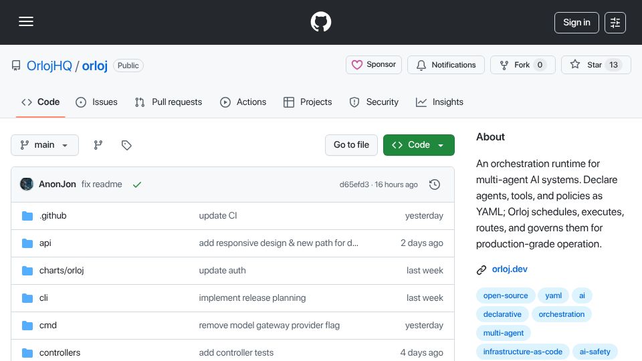This screenshot has width=642, height=361.
Task: Click the star count 13
Action: [x=613, y=65]
